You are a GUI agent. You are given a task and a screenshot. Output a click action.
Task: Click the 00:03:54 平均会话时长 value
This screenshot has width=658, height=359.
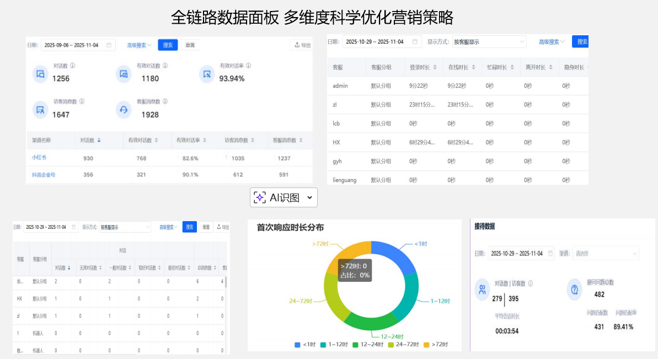click(x=507, y=331)
